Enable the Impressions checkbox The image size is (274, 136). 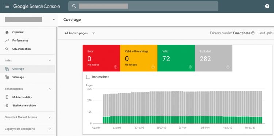(88, 77)
